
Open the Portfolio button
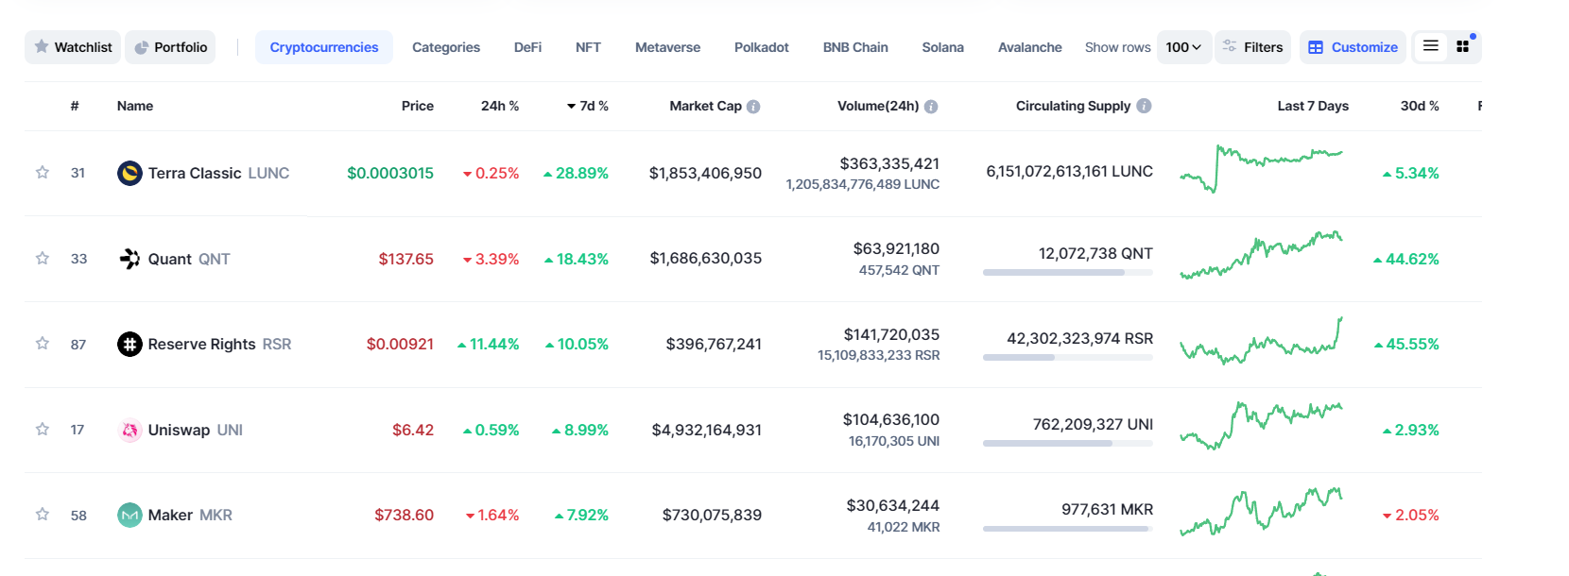[170, 47]
